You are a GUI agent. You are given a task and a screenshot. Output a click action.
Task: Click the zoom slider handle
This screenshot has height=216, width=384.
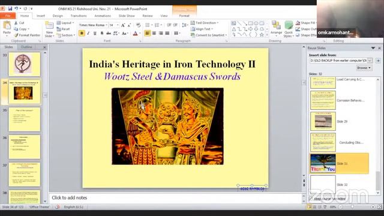pyautogui.click(x=352, y=207)
